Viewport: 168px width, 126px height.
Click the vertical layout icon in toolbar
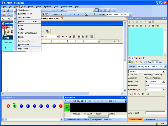point(104,10)
